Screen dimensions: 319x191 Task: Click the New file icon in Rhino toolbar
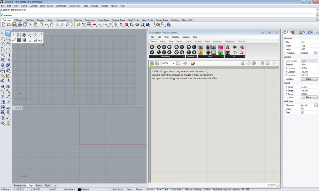4,25
